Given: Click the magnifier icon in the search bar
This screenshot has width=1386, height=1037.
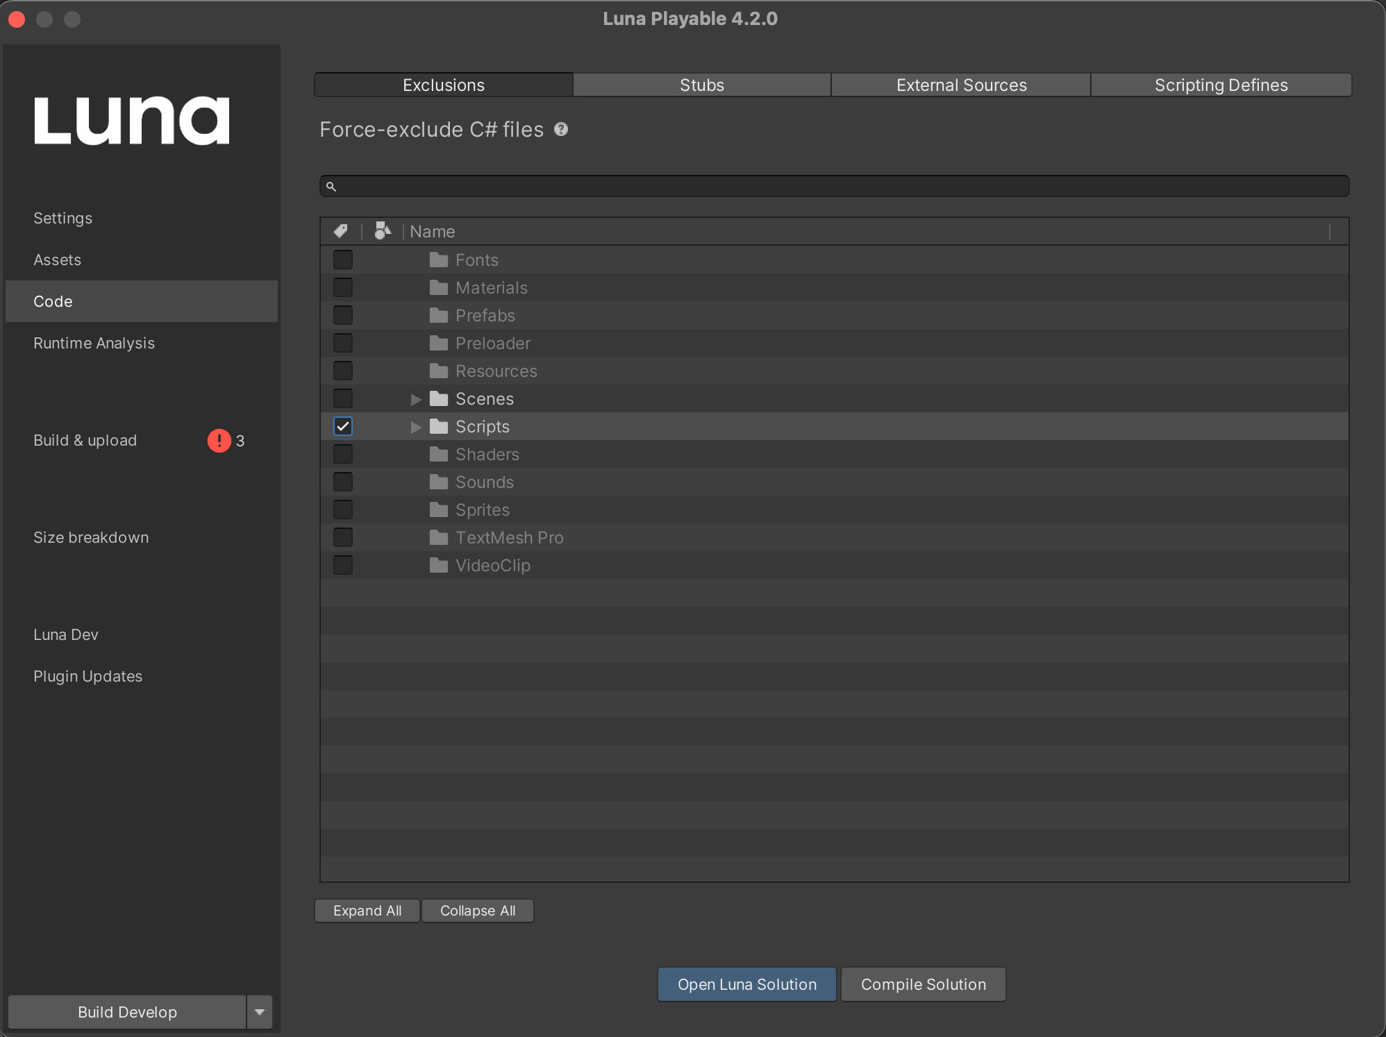Looking at the screenshot, I should (x=331, y=187).
